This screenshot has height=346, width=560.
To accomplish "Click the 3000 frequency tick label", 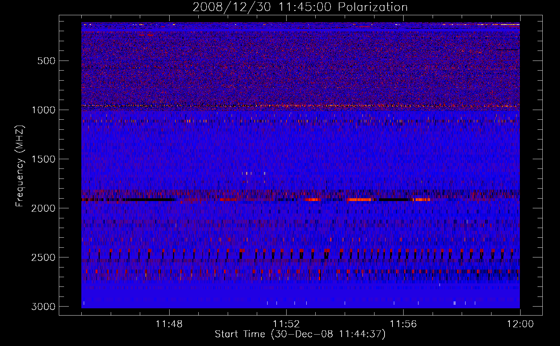I will point(43,307).
